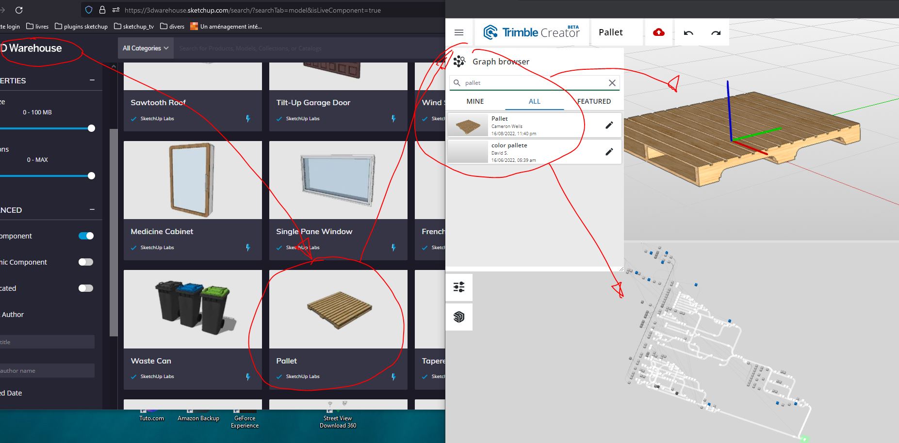Click the Live Component bolt on Sawtooth Roof
Viewport: 899px width, 443px height.
pyautogui.click(x=248, y=118)
